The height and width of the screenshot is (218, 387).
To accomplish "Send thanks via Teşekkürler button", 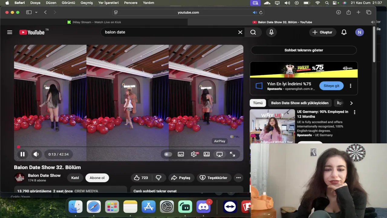I will [x=214, y=178].
